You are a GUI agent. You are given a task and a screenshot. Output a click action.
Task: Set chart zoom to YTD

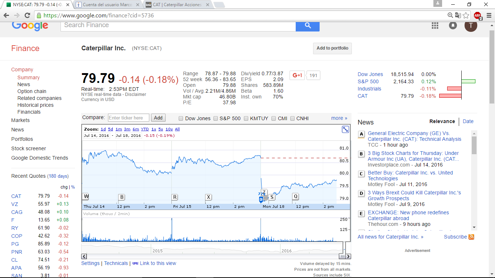click(x=145, y=129)
